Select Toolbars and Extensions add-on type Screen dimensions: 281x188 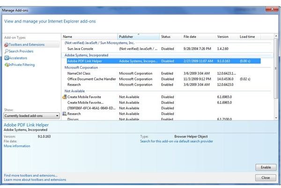pos(31,44)
